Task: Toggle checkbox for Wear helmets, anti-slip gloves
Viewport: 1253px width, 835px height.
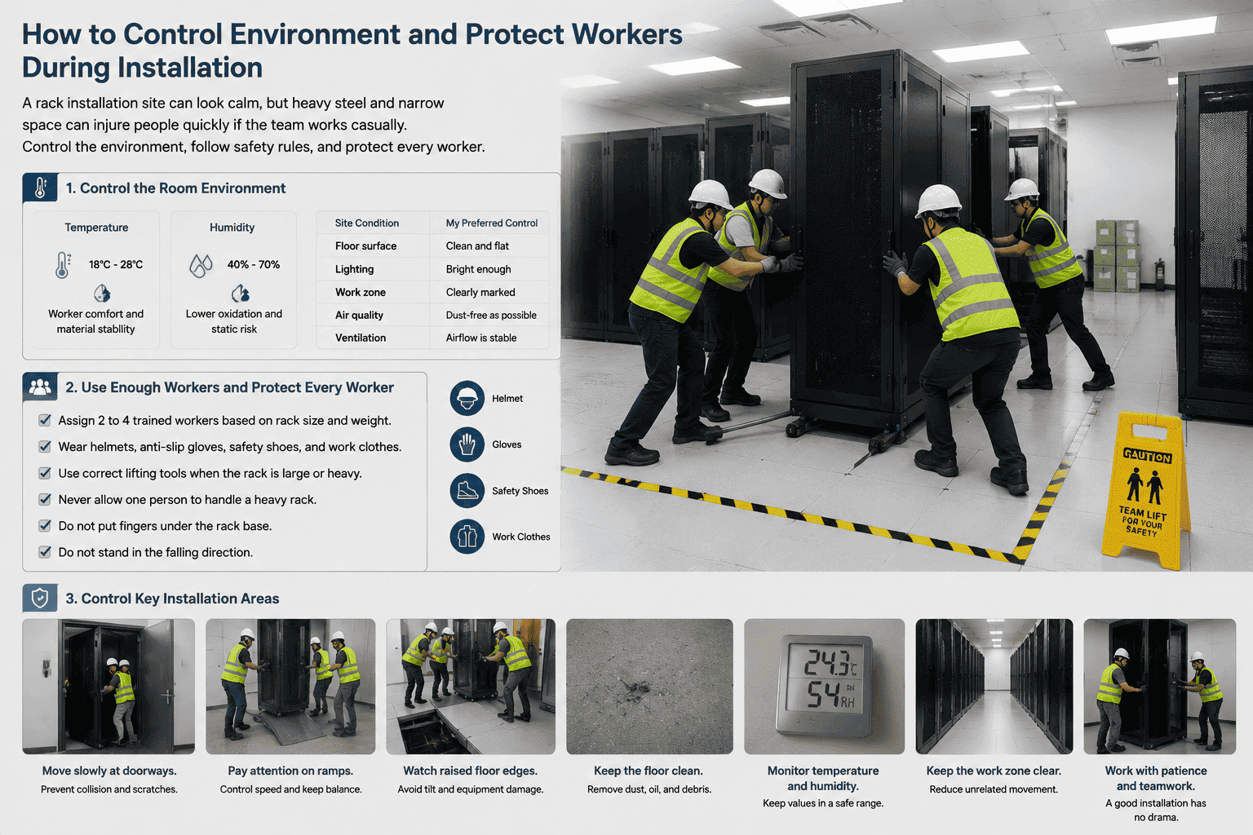Action: pos(45,447)
